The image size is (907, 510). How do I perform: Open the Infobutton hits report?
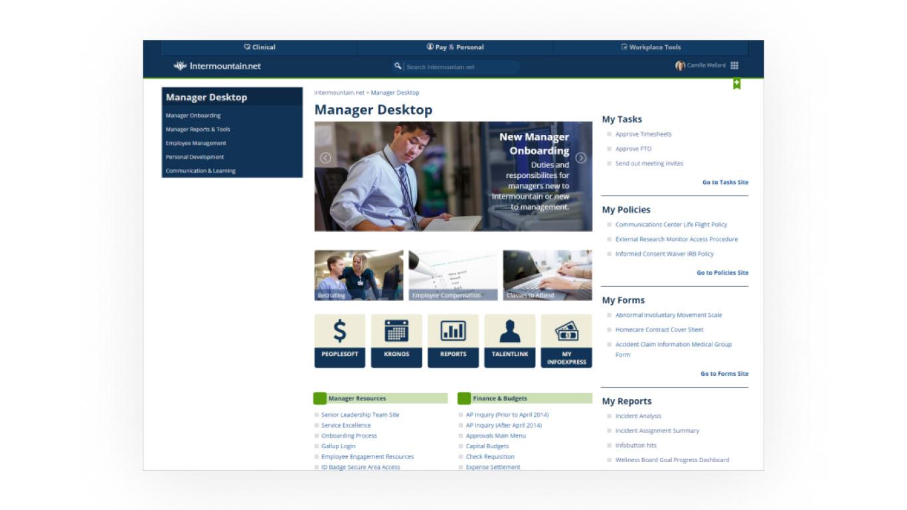636,445
